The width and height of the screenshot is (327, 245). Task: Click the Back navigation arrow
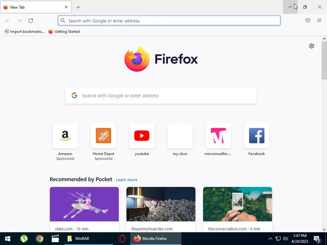click(8, 21)
